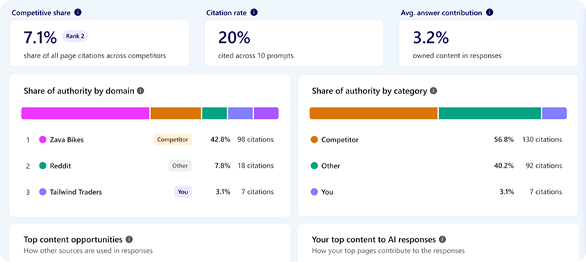Click the Competitor category label

point(340,140)
